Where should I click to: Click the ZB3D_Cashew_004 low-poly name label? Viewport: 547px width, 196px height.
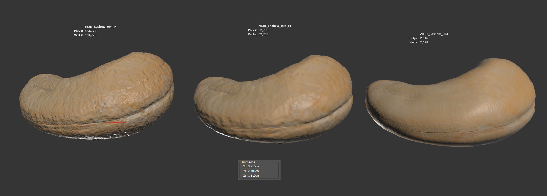[x=434, y=34]
